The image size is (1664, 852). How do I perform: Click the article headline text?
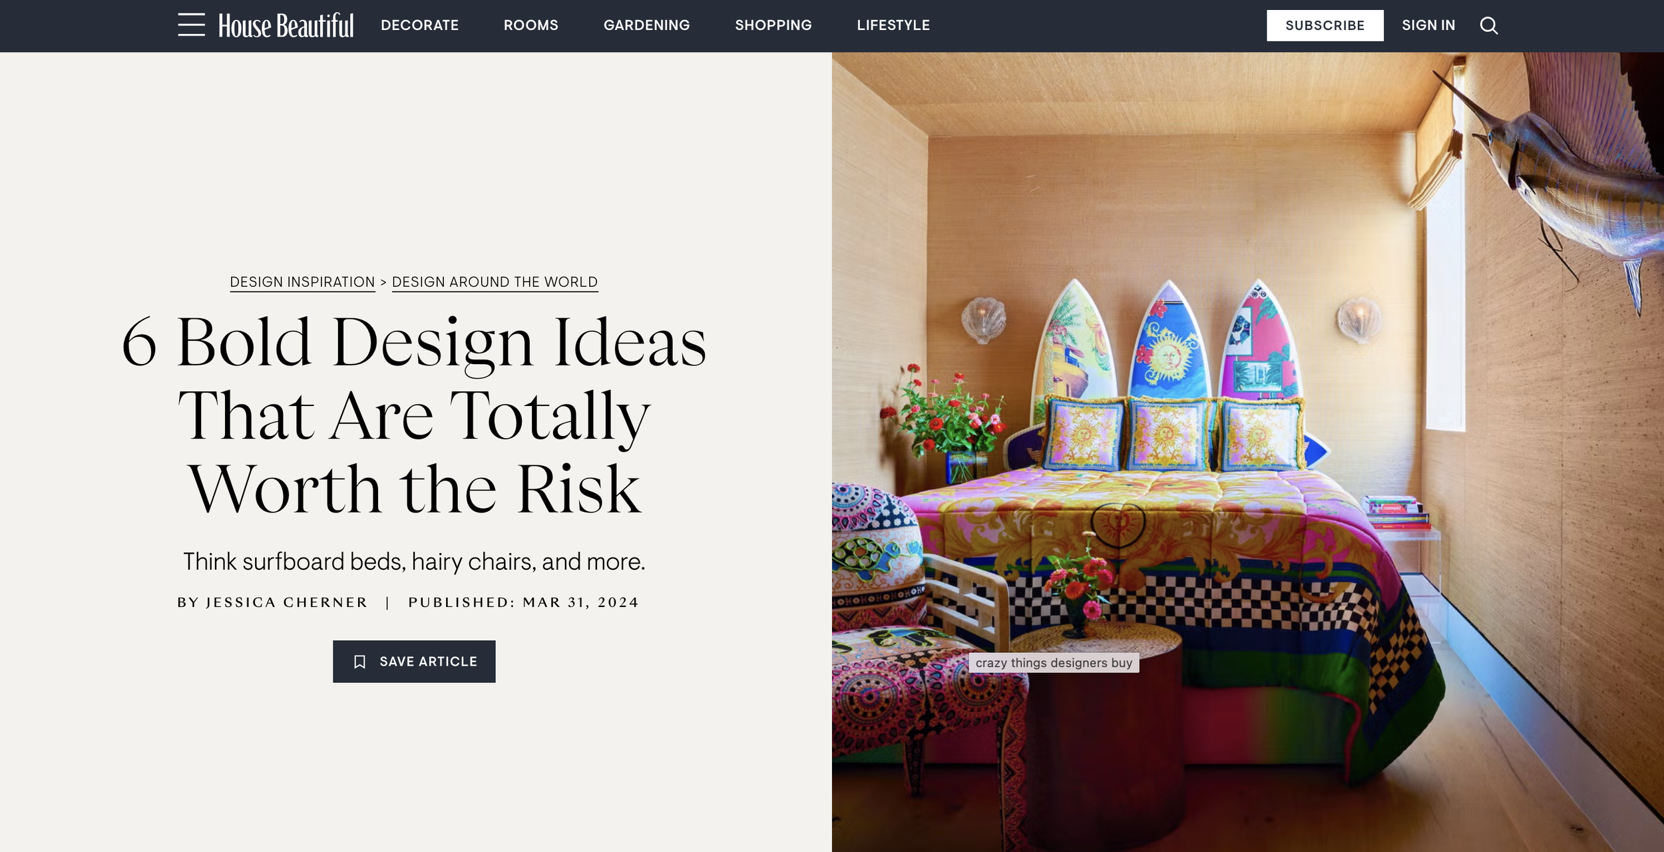[x=414, y=415]
